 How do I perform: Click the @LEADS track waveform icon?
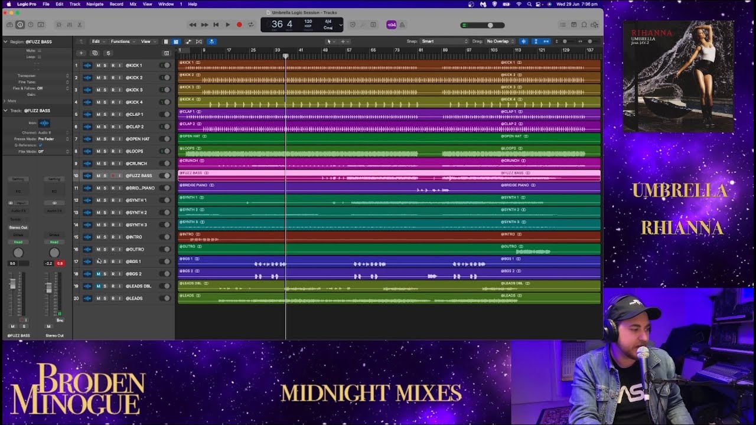tap(87, 299)
